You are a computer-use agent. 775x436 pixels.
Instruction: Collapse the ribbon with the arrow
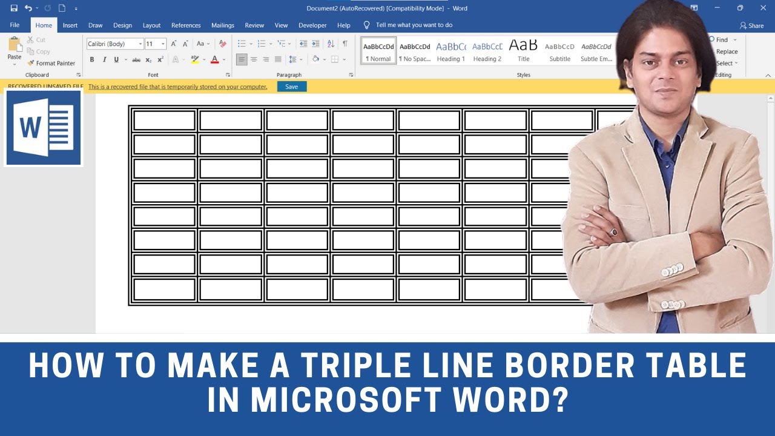click(770, 75)
